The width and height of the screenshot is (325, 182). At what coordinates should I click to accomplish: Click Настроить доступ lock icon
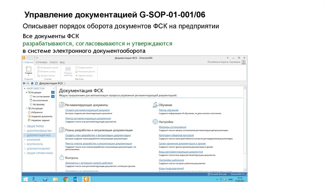(76, 72)
